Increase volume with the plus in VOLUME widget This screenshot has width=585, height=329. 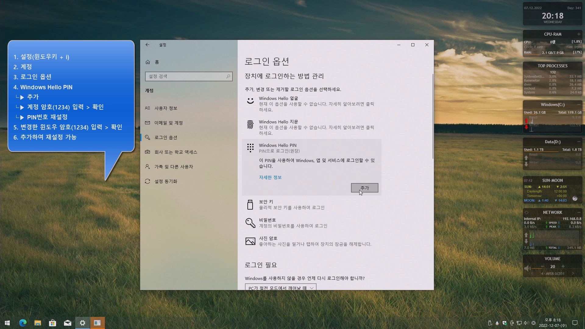tap(563, 267)
